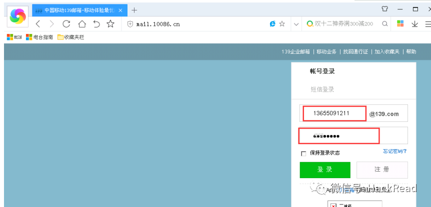Open the 找回通行证 link

pyautogui.click(x=355, y=51)
